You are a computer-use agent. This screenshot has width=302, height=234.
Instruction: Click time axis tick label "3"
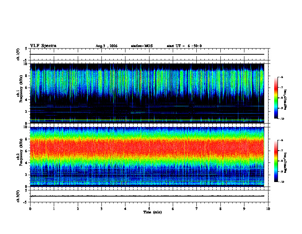(x=101, y=209)
